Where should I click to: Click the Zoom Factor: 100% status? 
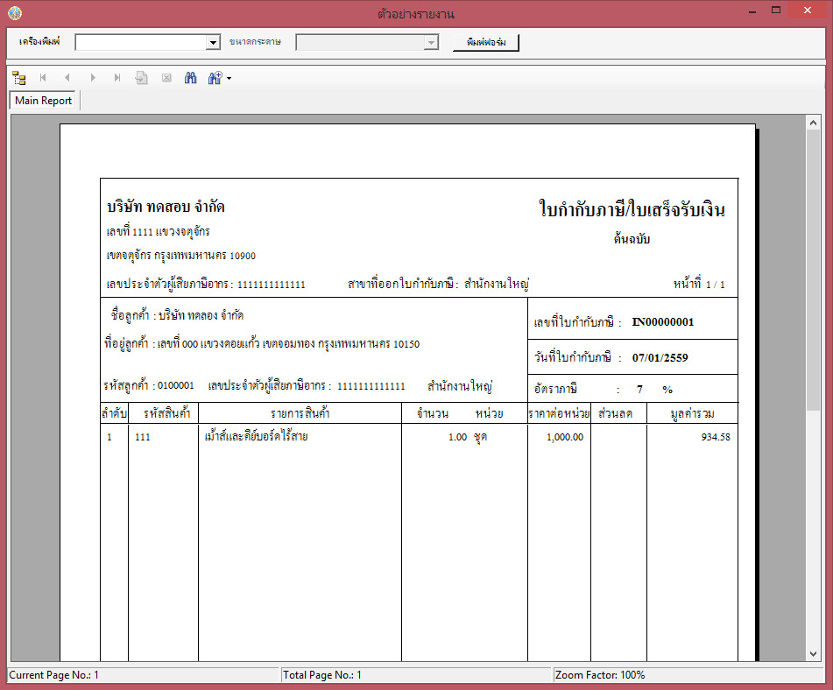point(600,674)
